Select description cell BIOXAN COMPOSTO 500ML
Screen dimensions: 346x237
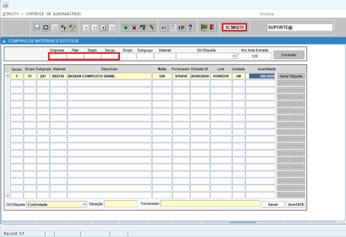[109, 76]
